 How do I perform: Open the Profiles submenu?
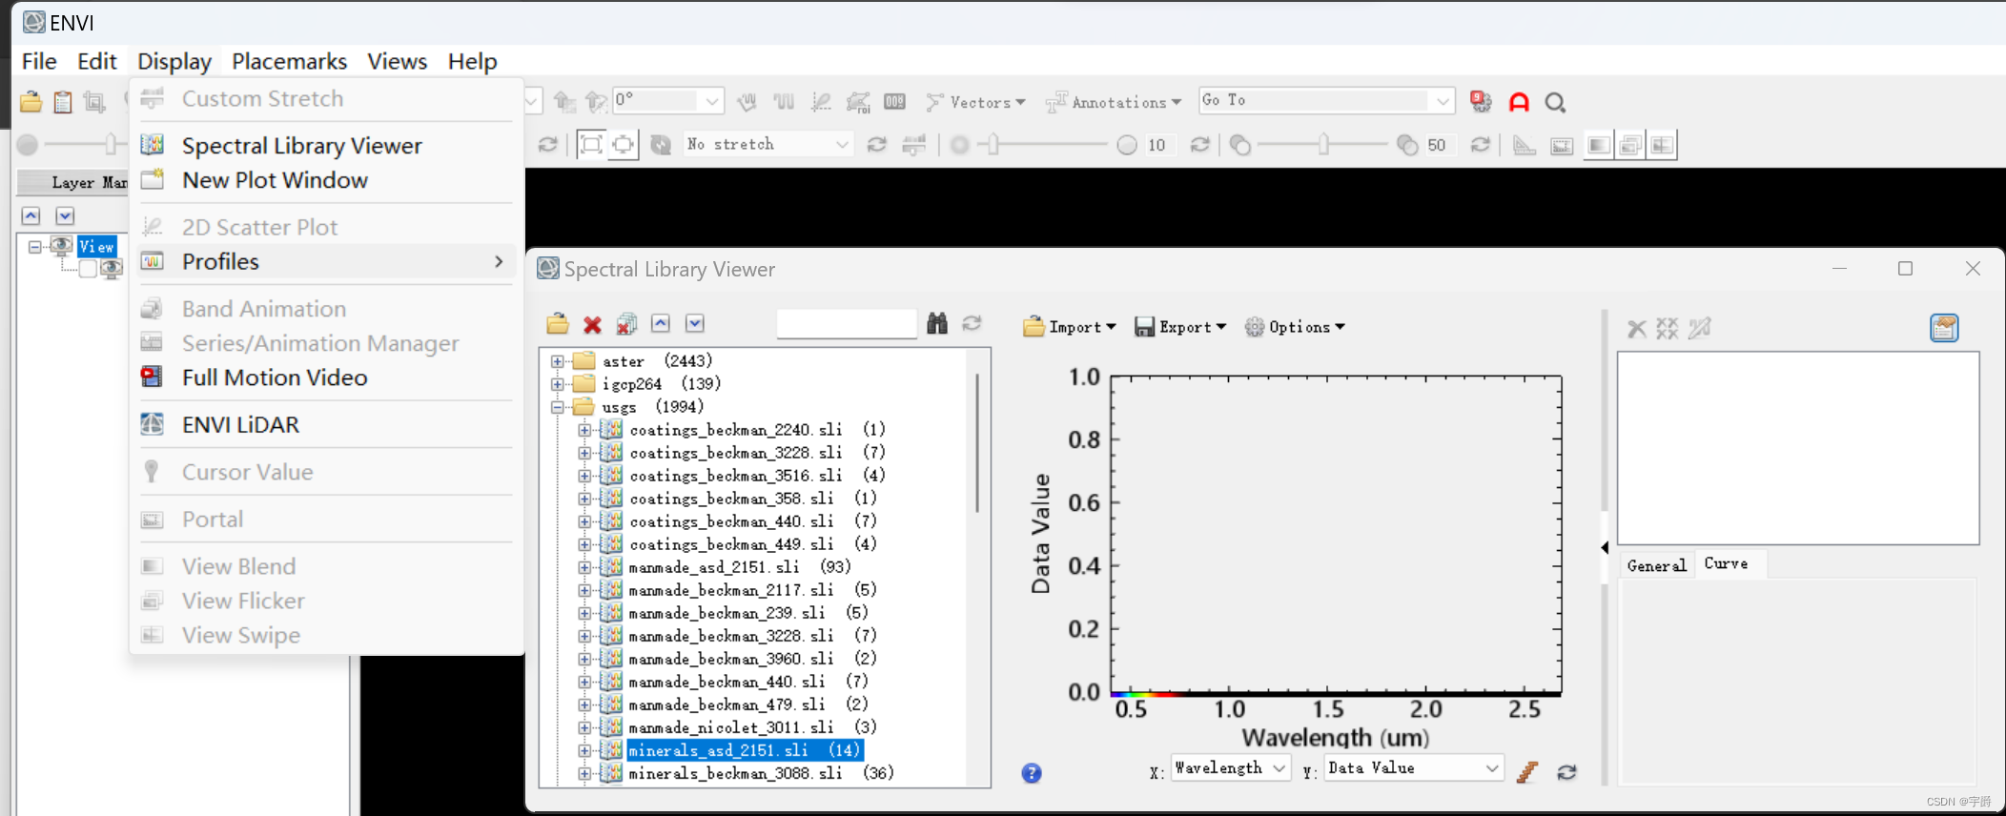pos(326,261)
